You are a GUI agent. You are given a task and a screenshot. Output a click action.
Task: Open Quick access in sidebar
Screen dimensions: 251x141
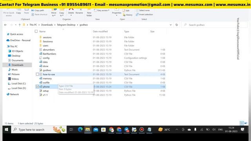[x=15, y=34]
